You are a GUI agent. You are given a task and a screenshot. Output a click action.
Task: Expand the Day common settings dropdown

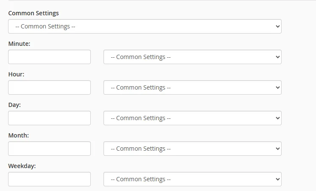tap(192, 118)
